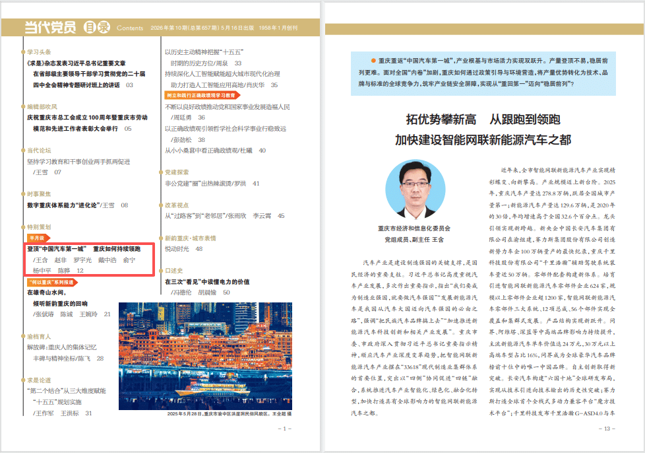Click the circular portrait photo of 王含
Screen dimensions: 645x453
click(415, 189)
